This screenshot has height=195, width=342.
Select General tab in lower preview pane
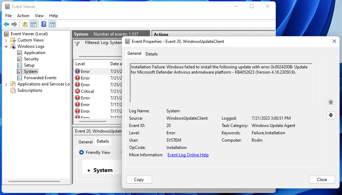coord(85,142)
